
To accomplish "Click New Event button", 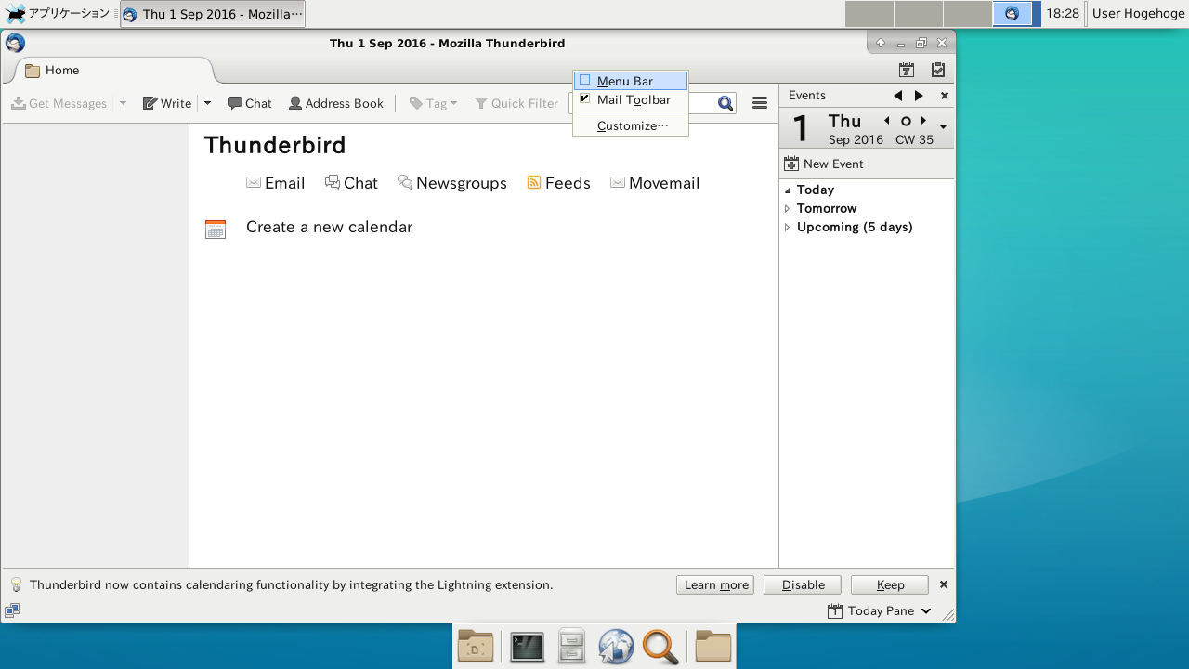I will [824, 164].
